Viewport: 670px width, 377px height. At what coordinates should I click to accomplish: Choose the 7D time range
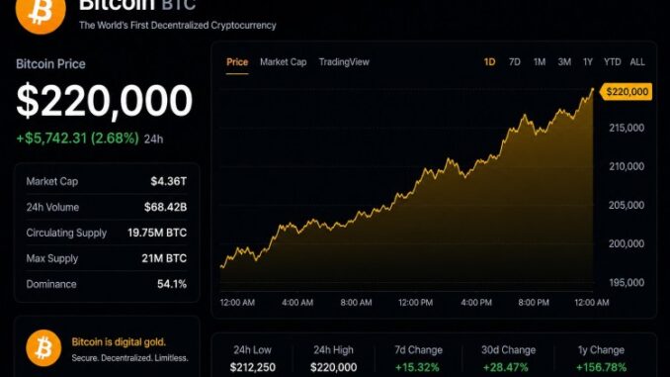pyautogui.click(x=515, y=62)
